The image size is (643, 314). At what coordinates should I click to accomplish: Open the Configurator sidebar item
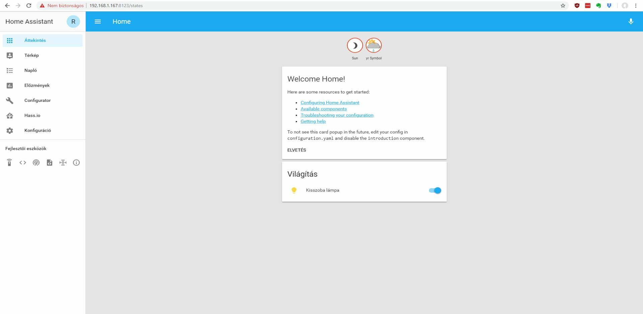pos(43,101)
